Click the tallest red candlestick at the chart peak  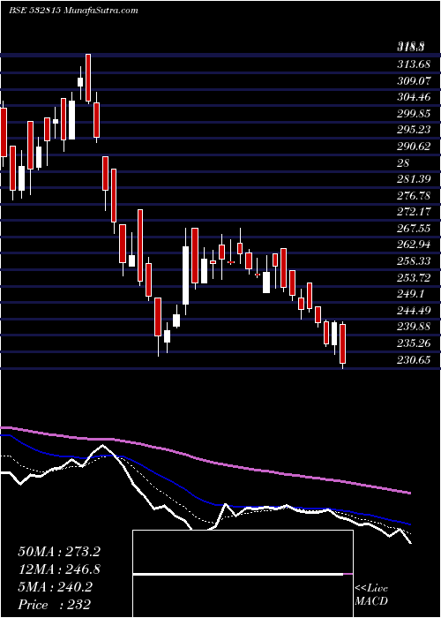pos(88,78)
